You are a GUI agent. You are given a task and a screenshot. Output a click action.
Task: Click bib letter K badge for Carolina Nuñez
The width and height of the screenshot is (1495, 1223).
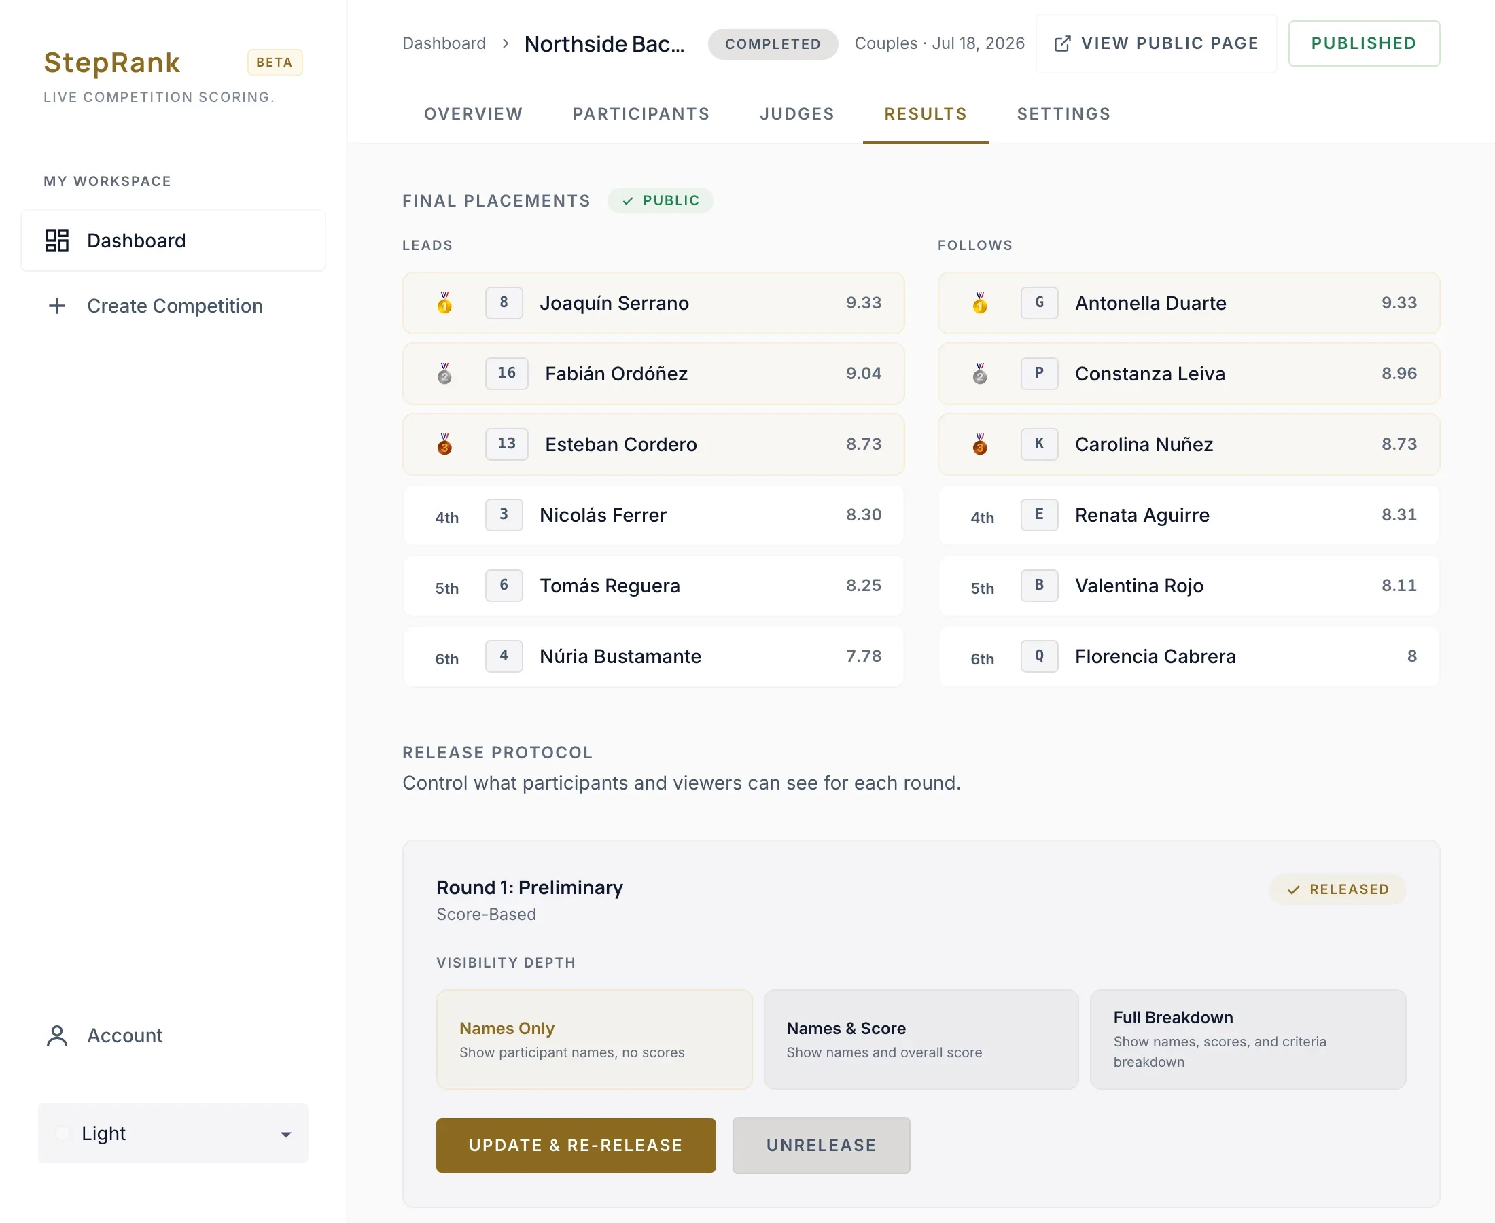(x=1039, y=444)
